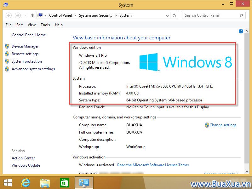The image size is (252, 189).
Task: Minimize the System window
Action: click(223, 4)
